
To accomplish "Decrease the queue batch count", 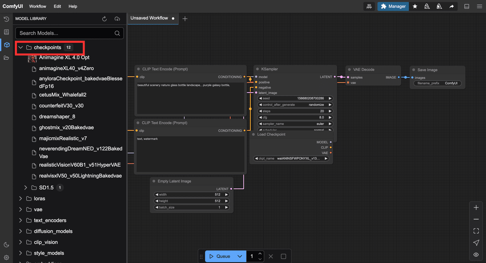I will pyautogui.click(x=260, y=259).
